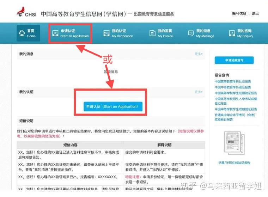Click the 短信内容 table column header
The image size is (268, 197).
click(70, 145)
